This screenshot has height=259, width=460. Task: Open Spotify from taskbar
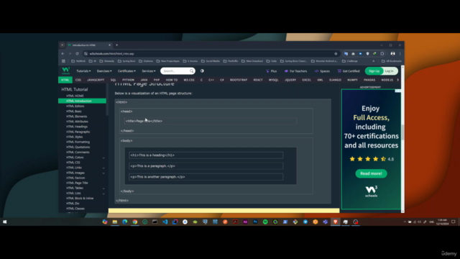tap(265, 222)
